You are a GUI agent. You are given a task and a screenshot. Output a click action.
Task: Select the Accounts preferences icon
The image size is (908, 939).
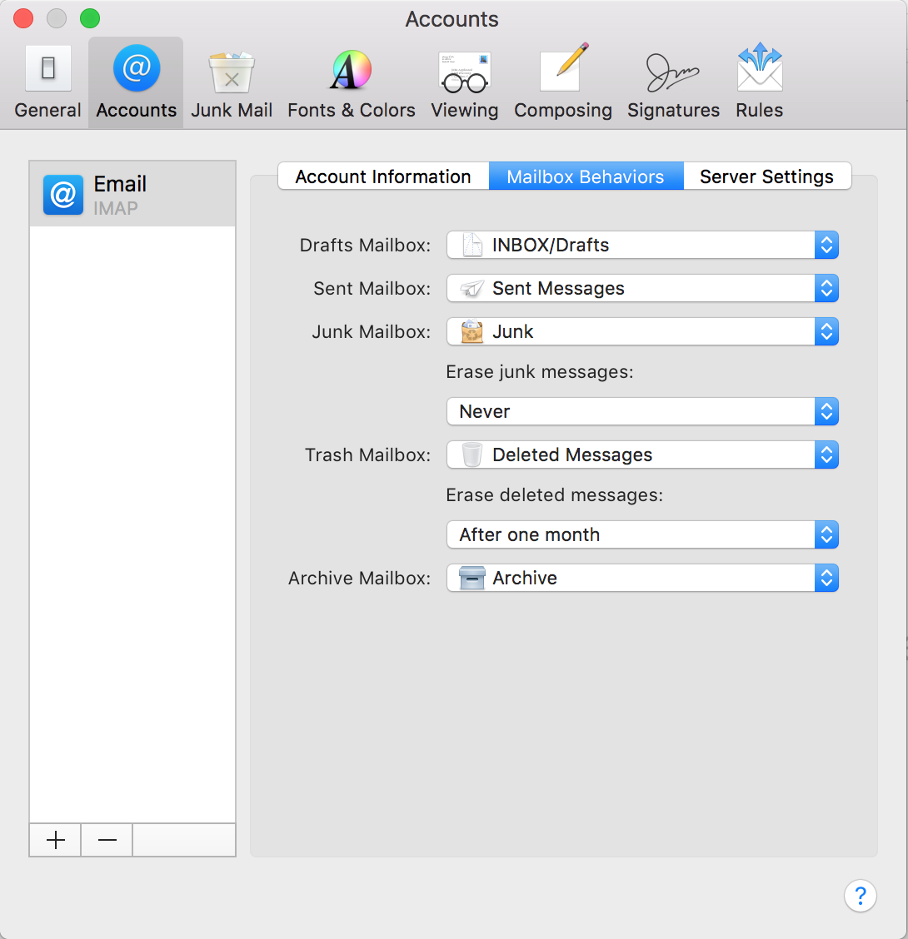[x=136, y=82]
